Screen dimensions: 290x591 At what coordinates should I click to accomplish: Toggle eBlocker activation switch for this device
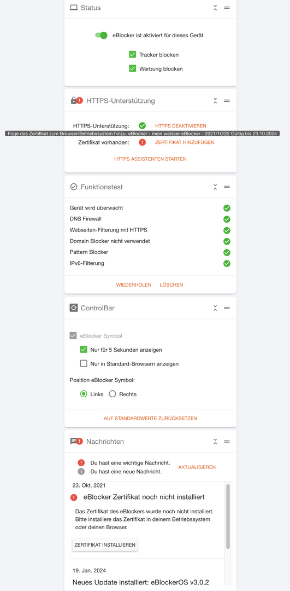point(101,36)
